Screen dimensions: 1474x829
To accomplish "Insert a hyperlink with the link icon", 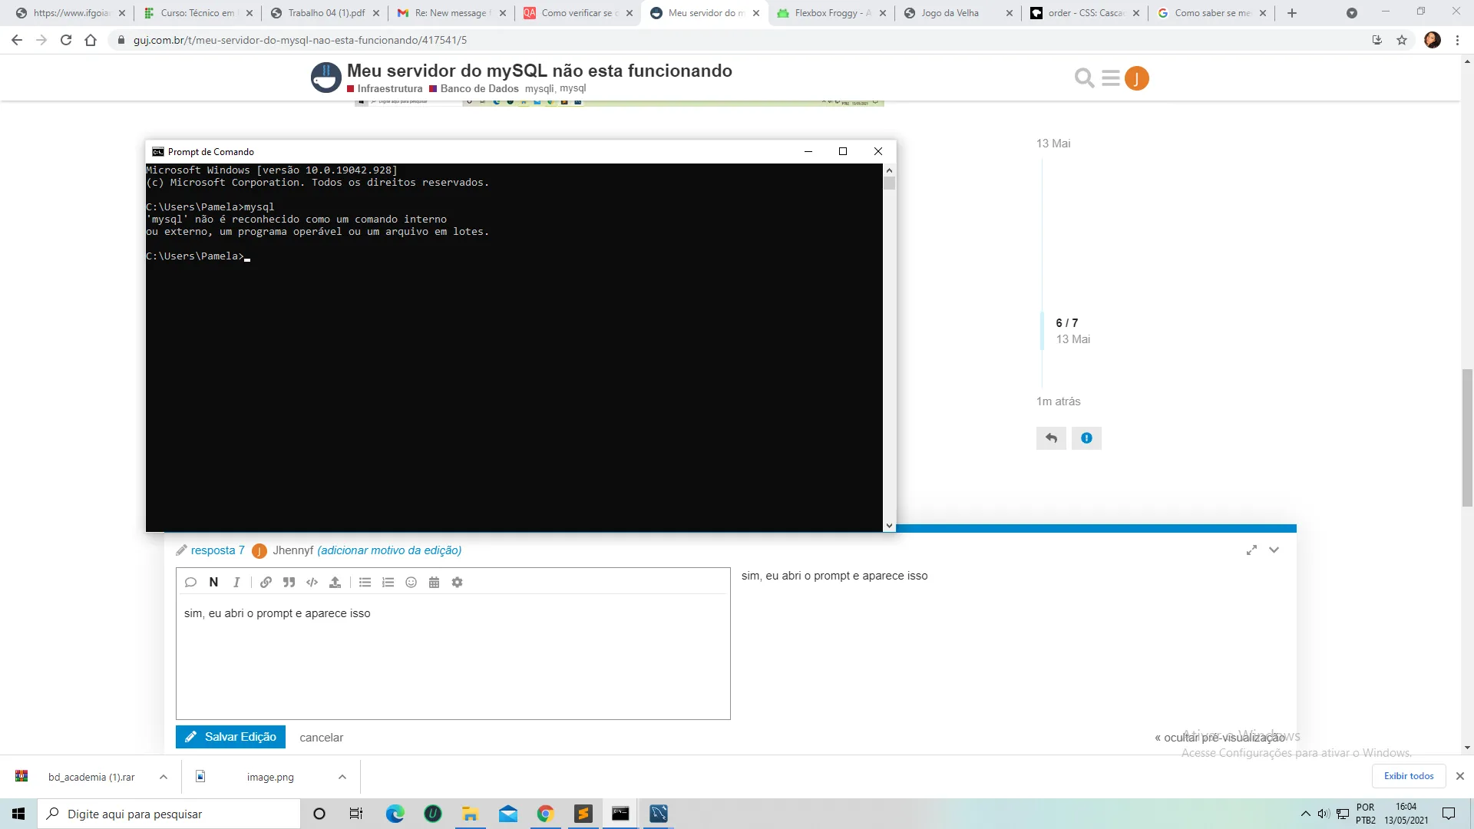I will pos(266,583).
